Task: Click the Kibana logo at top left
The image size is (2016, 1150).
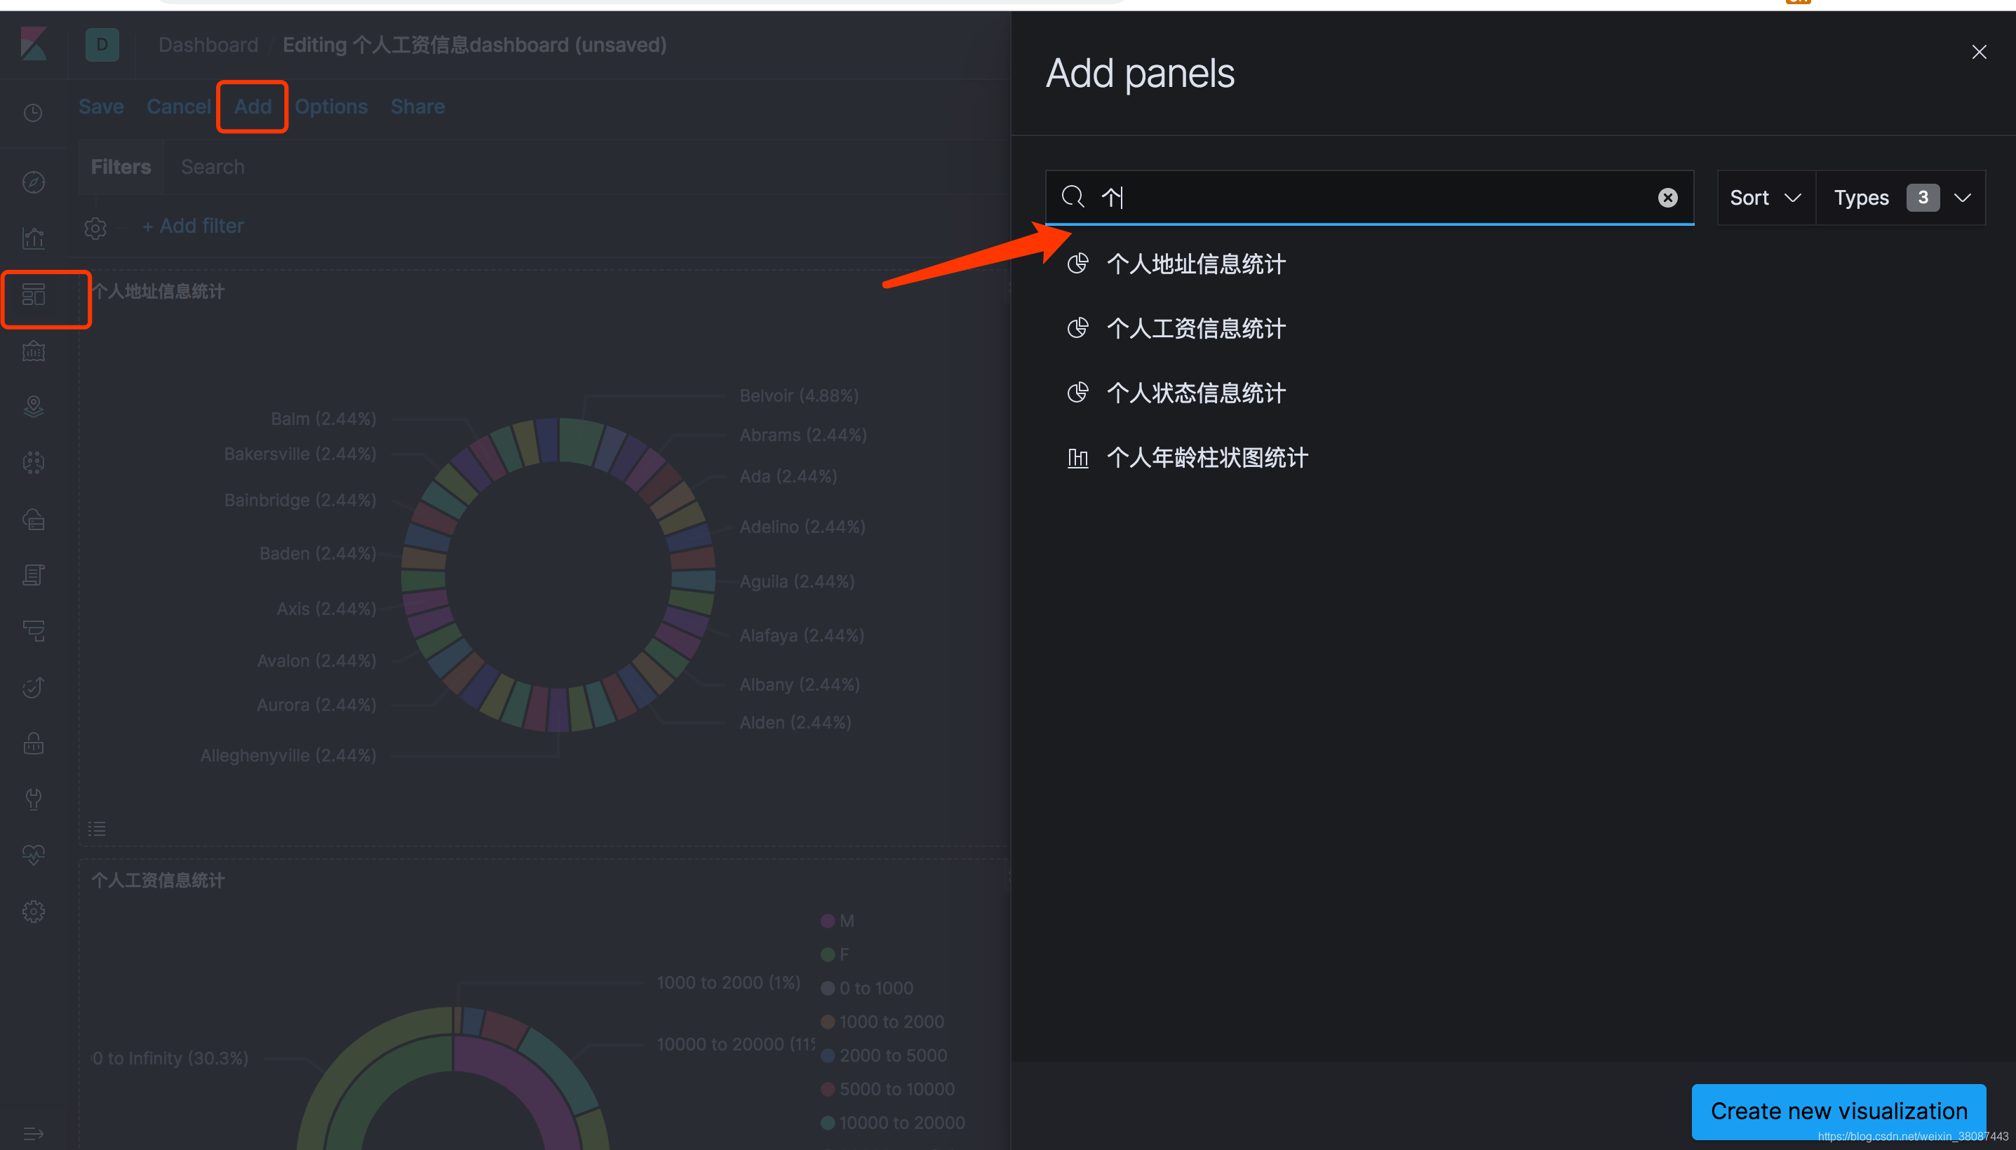Action: pyautogui.click(x=33, y=44)
